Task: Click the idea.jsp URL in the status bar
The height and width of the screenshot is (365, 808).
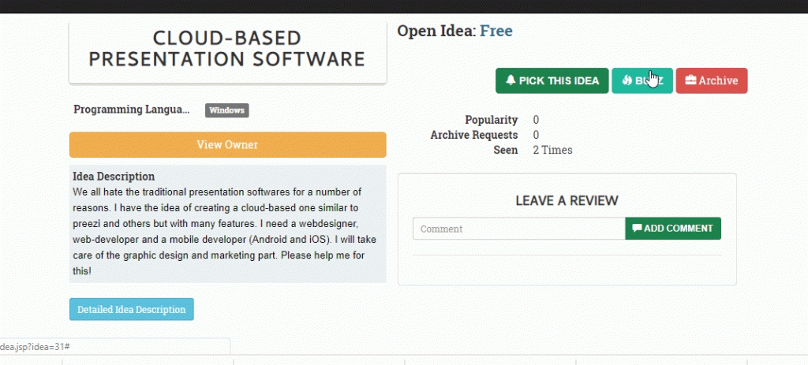Action: click(x=38, y=347)
